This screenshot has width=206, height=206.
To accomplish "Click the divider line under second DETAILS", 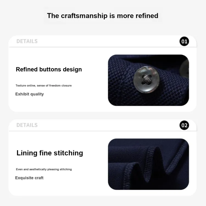I will click(x=103, y=131).
